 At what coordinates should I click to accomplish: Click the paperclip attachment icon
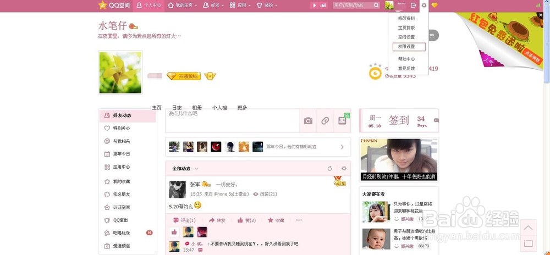pyautogui.click(x=325, y=121)
